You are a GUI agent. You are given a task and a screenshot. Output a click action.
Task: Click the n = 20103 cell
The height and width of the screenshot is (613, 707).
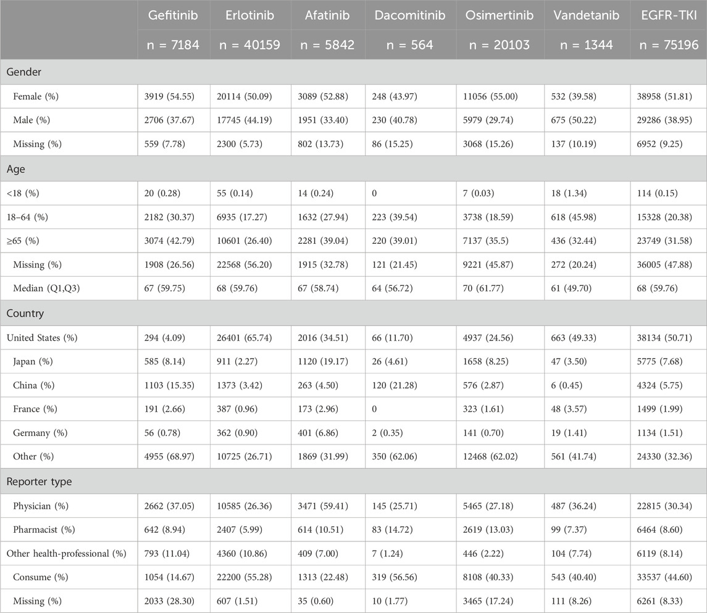500,45
